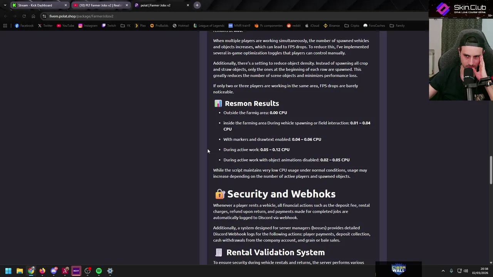The image size is (493, 277).
Task: Open the Plex bookmark
Action: (140, 26)
